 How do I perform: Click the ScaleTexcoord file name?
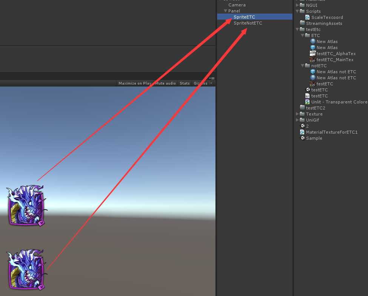coord(327,17)
